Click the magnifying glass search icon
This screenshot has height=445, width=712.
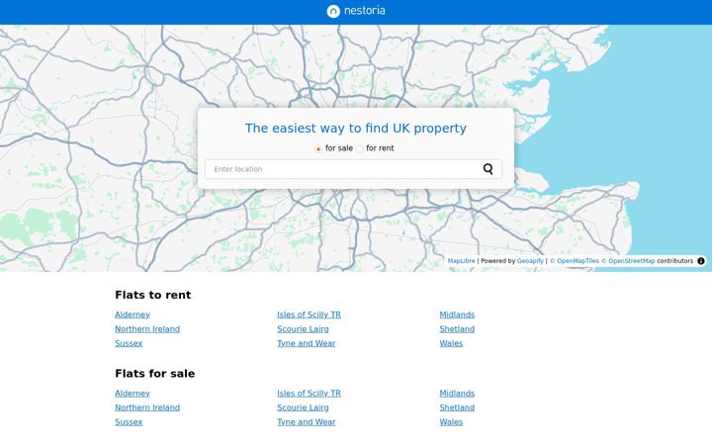[x=489, y=169]
